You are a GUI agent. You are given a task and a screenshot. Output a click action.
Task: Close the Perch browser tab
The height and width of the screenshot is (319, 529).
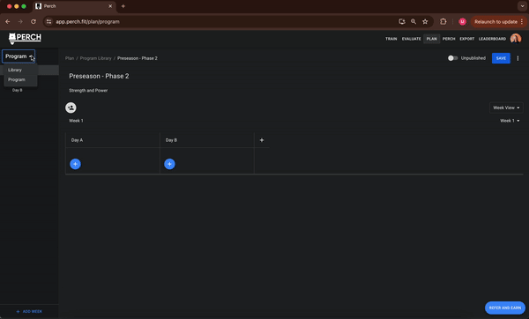[x=110, y=6]
